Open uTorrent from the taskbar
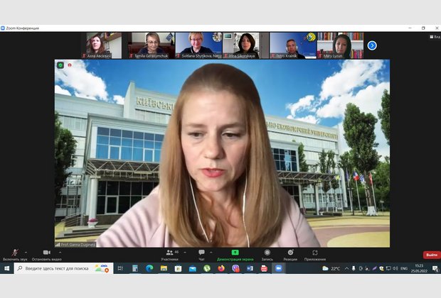This screenshot has height=298, width=441. pos(207,268)
